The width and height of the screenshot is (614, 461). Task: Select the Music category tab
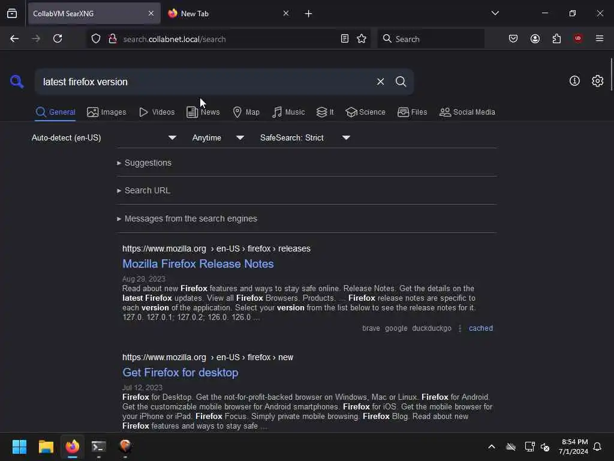[288, 112]
